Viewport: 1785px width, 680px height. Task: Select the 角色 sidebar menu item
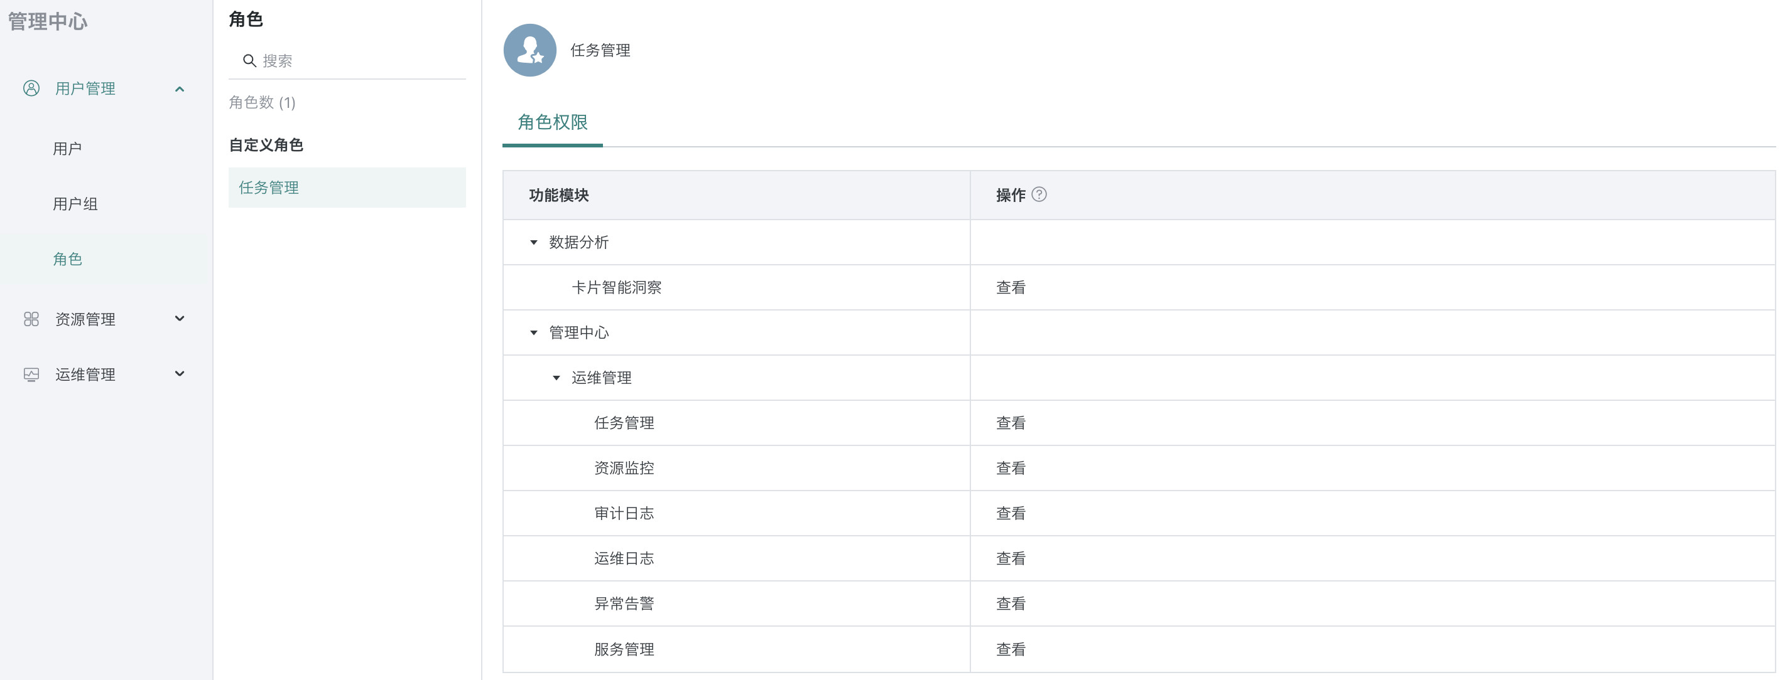(67, 260)
